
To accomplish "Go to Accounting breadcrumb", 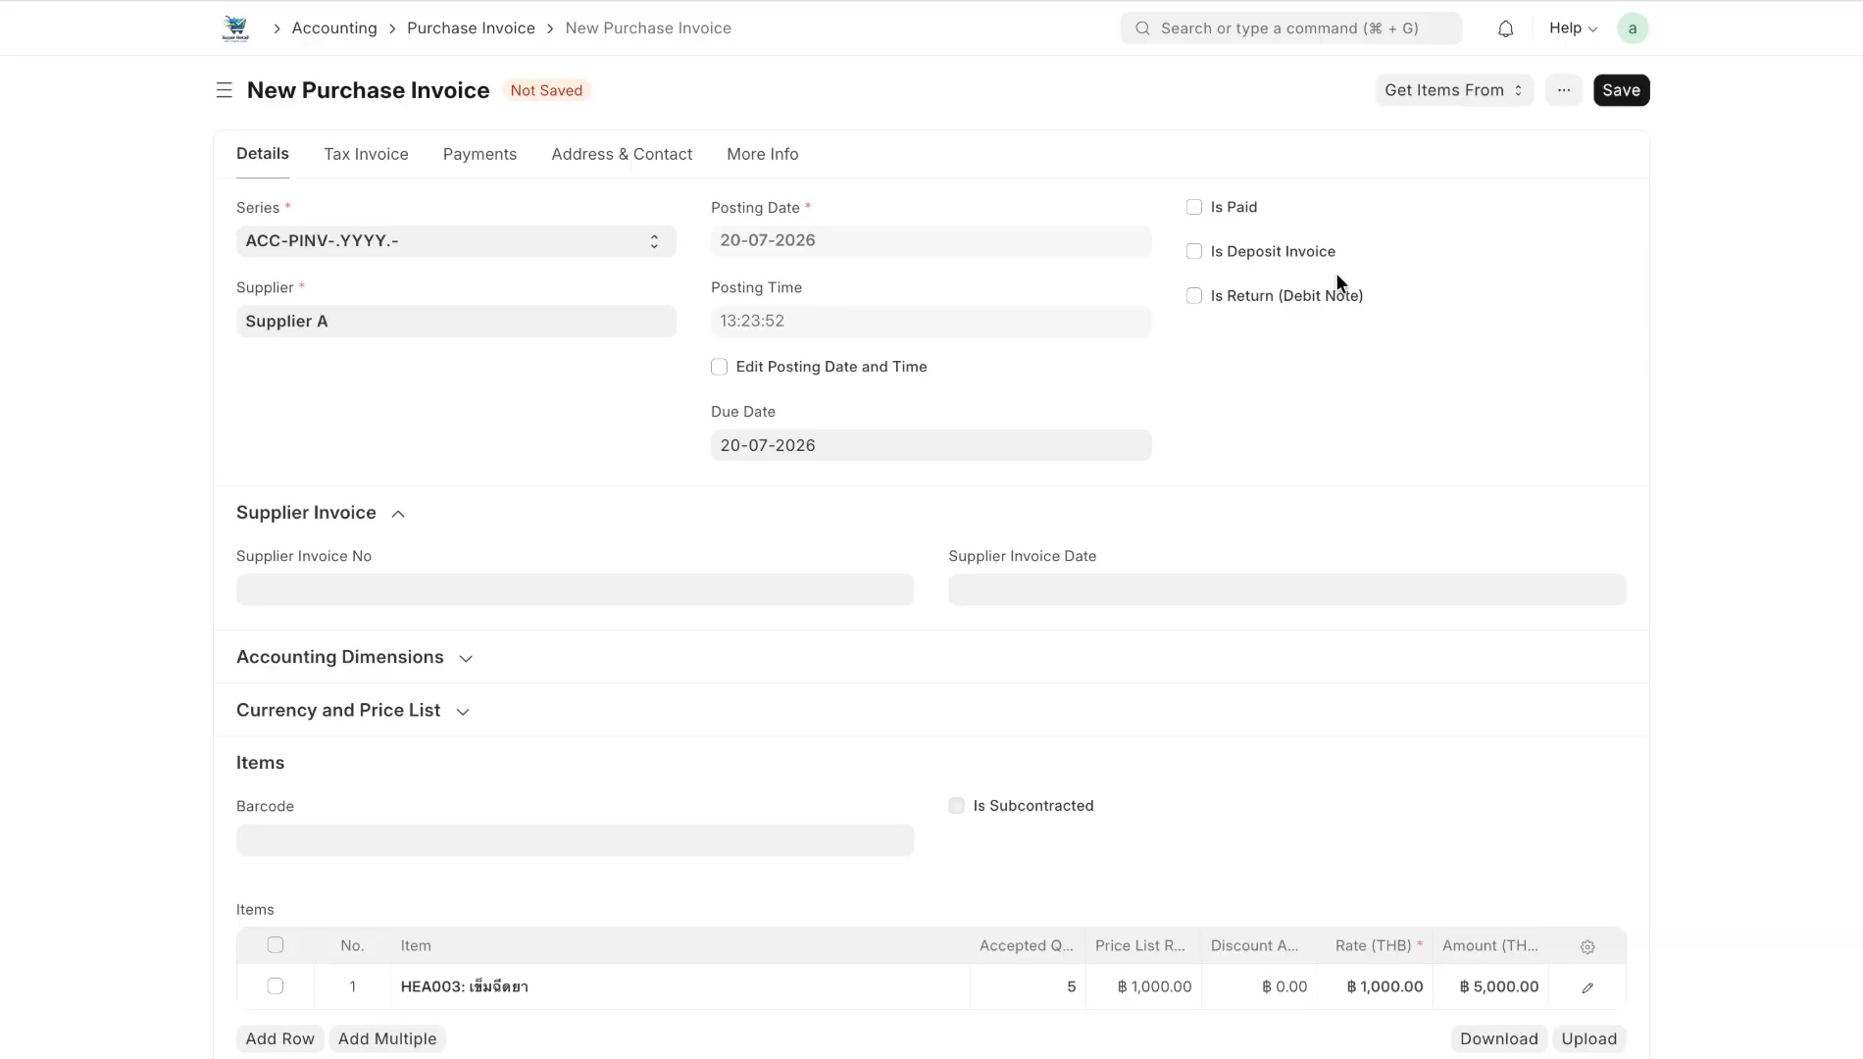I will [334, 28].
